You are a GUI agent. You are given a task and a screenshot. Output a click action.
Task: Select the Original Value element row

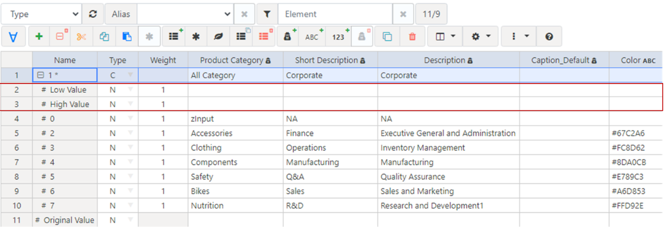coord(65,220)
